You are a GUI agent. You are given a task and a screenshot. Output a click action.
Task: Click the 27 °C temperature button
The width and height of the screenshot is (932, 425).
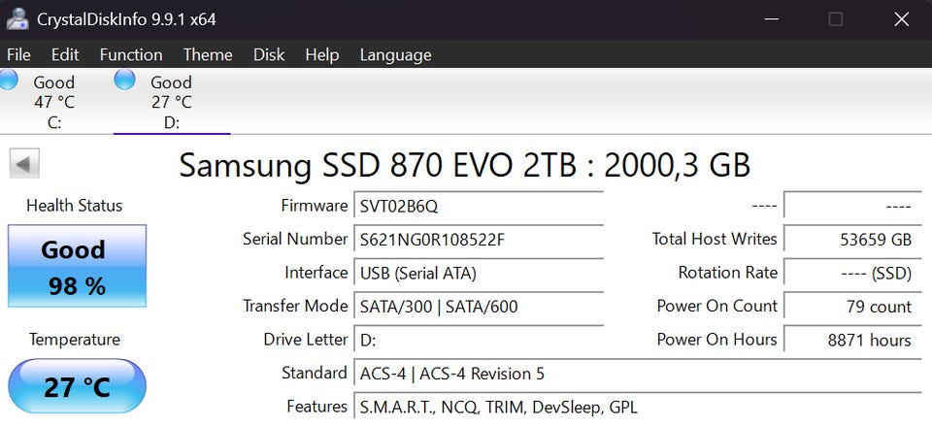[77, 386]
